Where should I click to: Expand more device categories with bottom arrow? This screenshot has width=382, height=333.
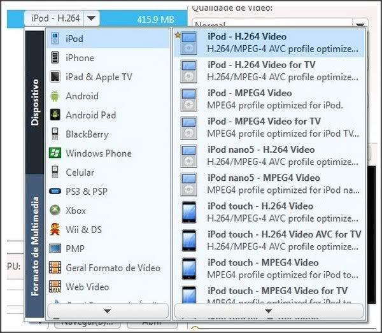point(108,311)
